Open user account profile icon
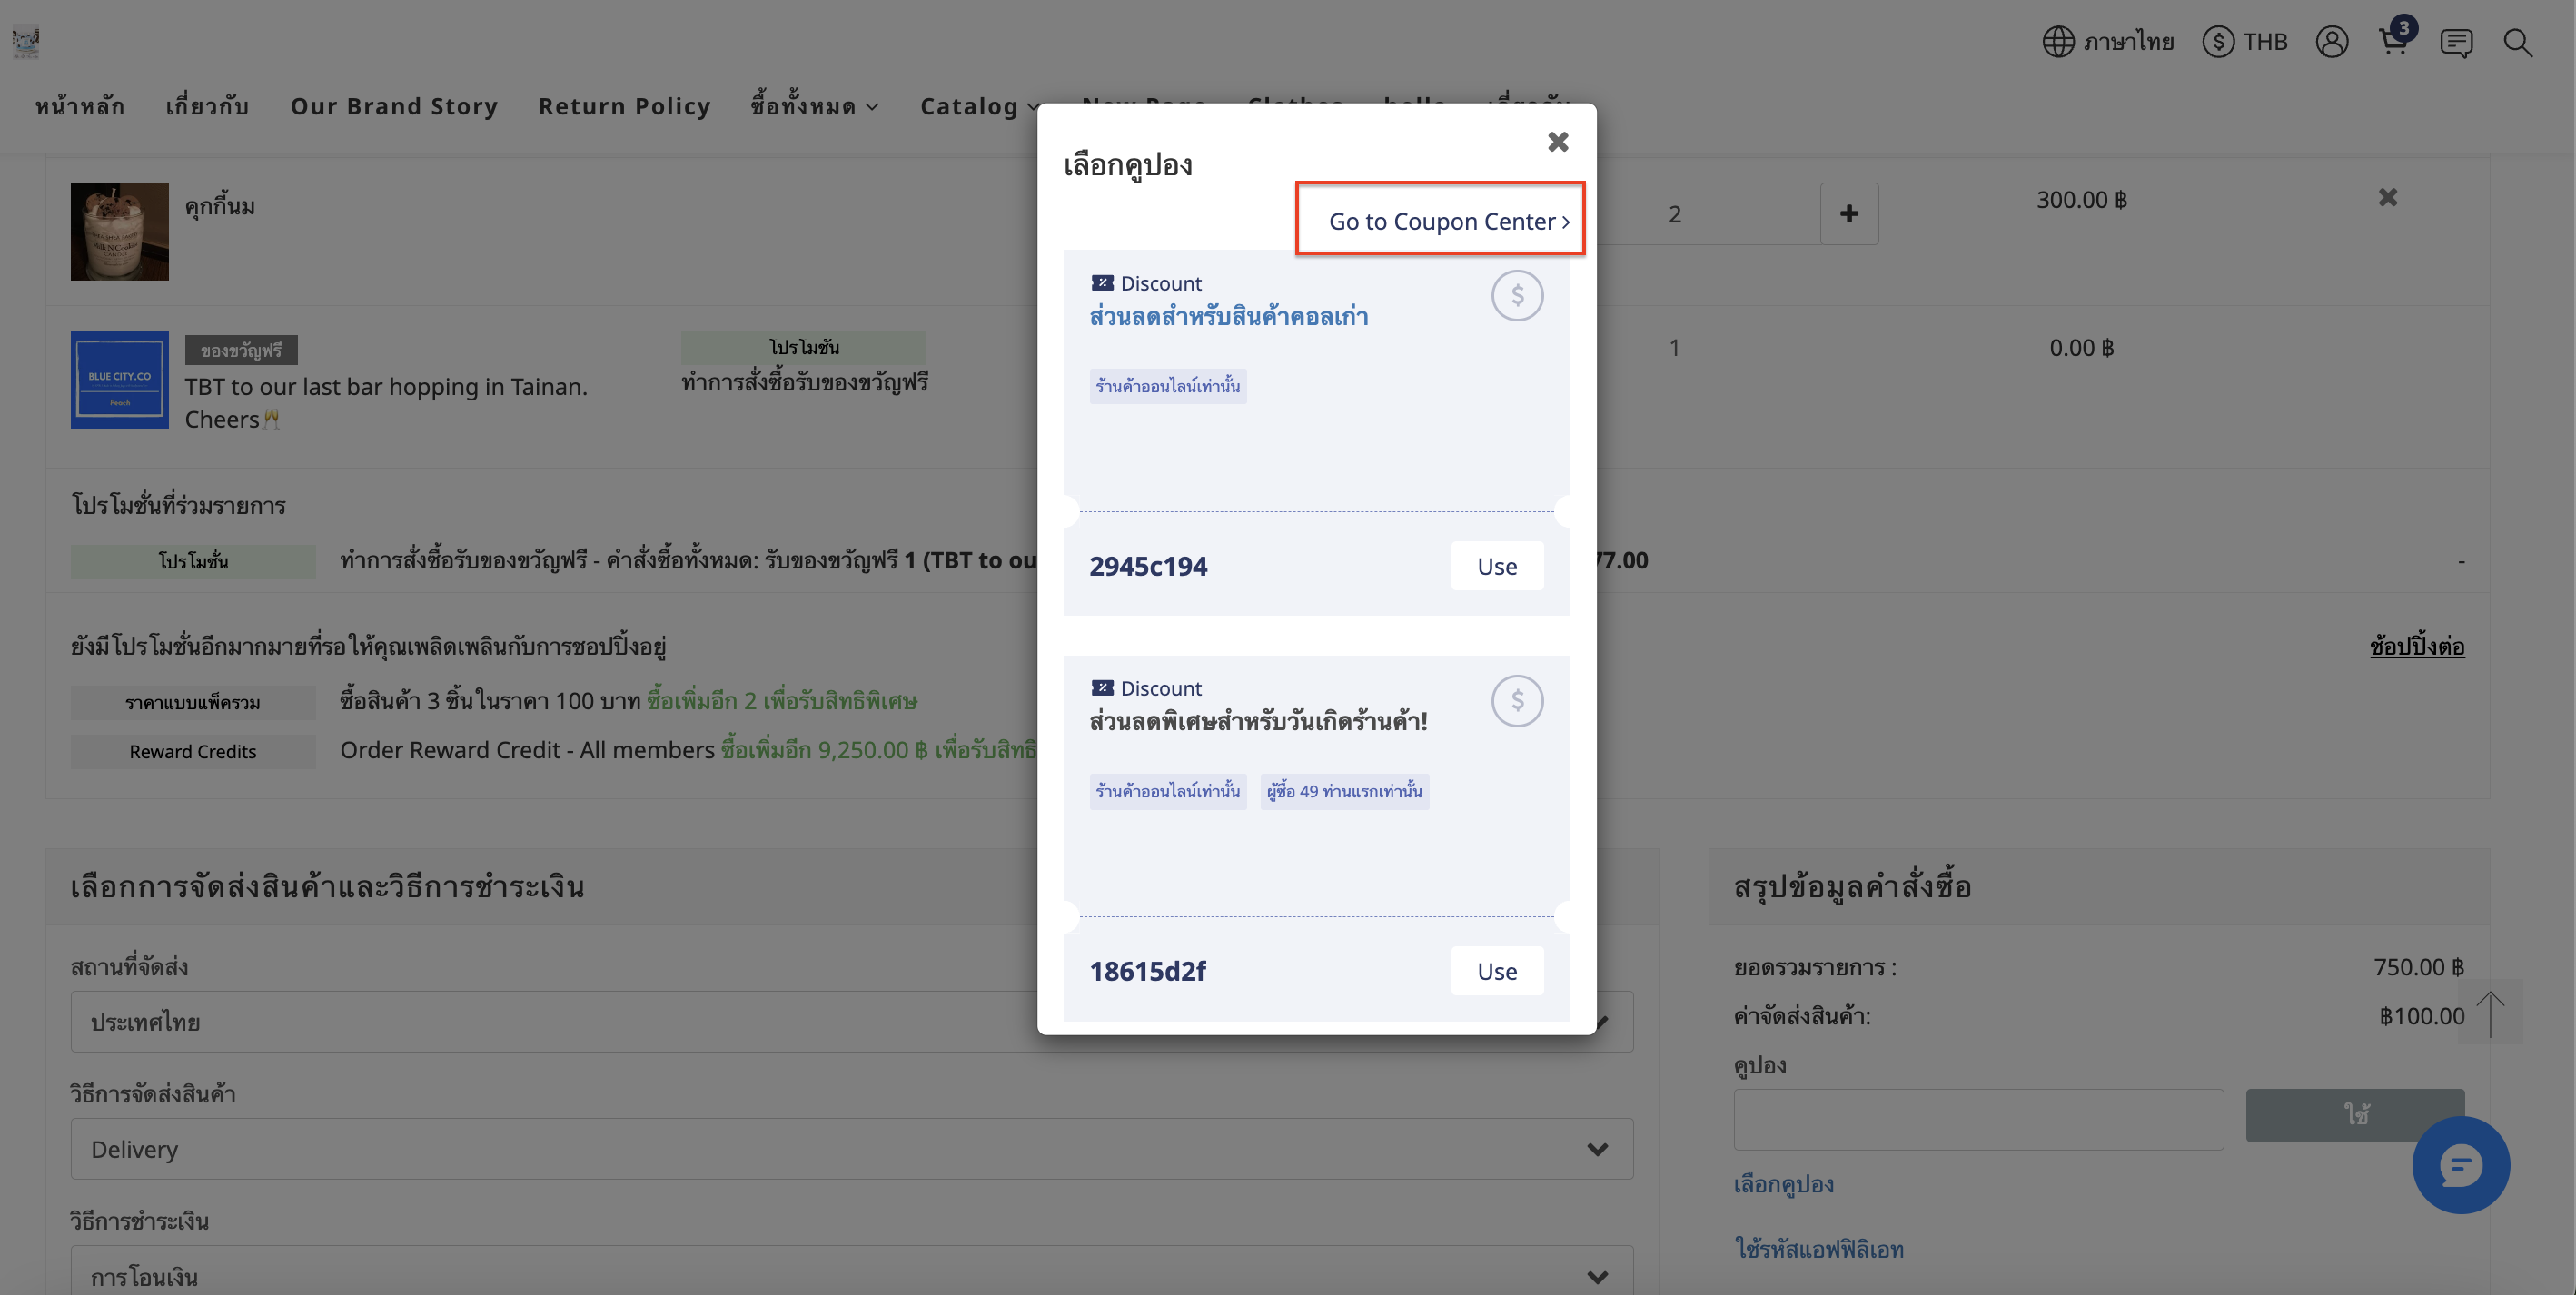This screenshot has width=2576, height=1295. point(2331,42)
